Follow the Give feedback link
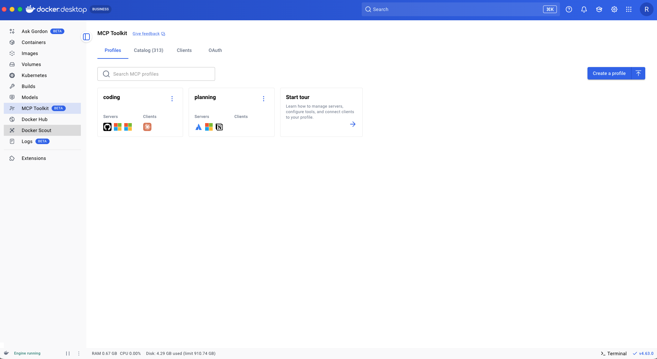This screenshot has height=359, width=657. (x=149, y=34)
